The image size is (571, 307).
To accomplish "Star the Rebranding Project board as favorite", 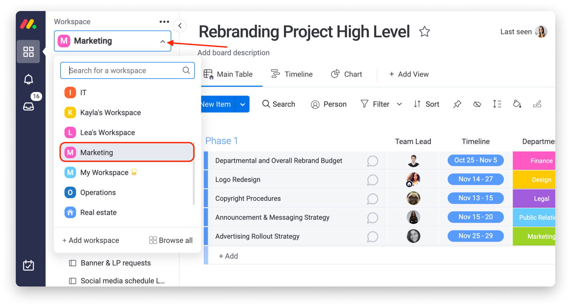I will [x=424, y=32].
